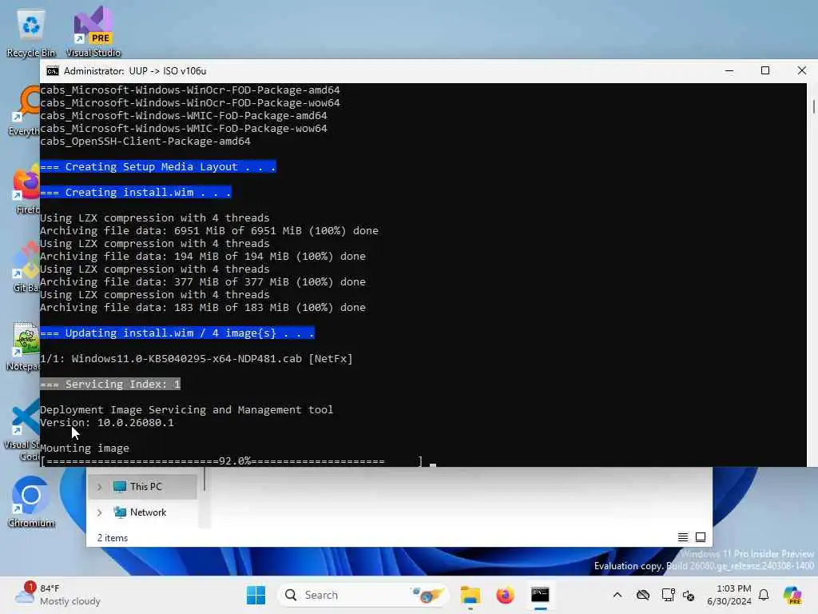Switch File Explorer to details view
The image size is (818, 614).
tap(682, 537)
